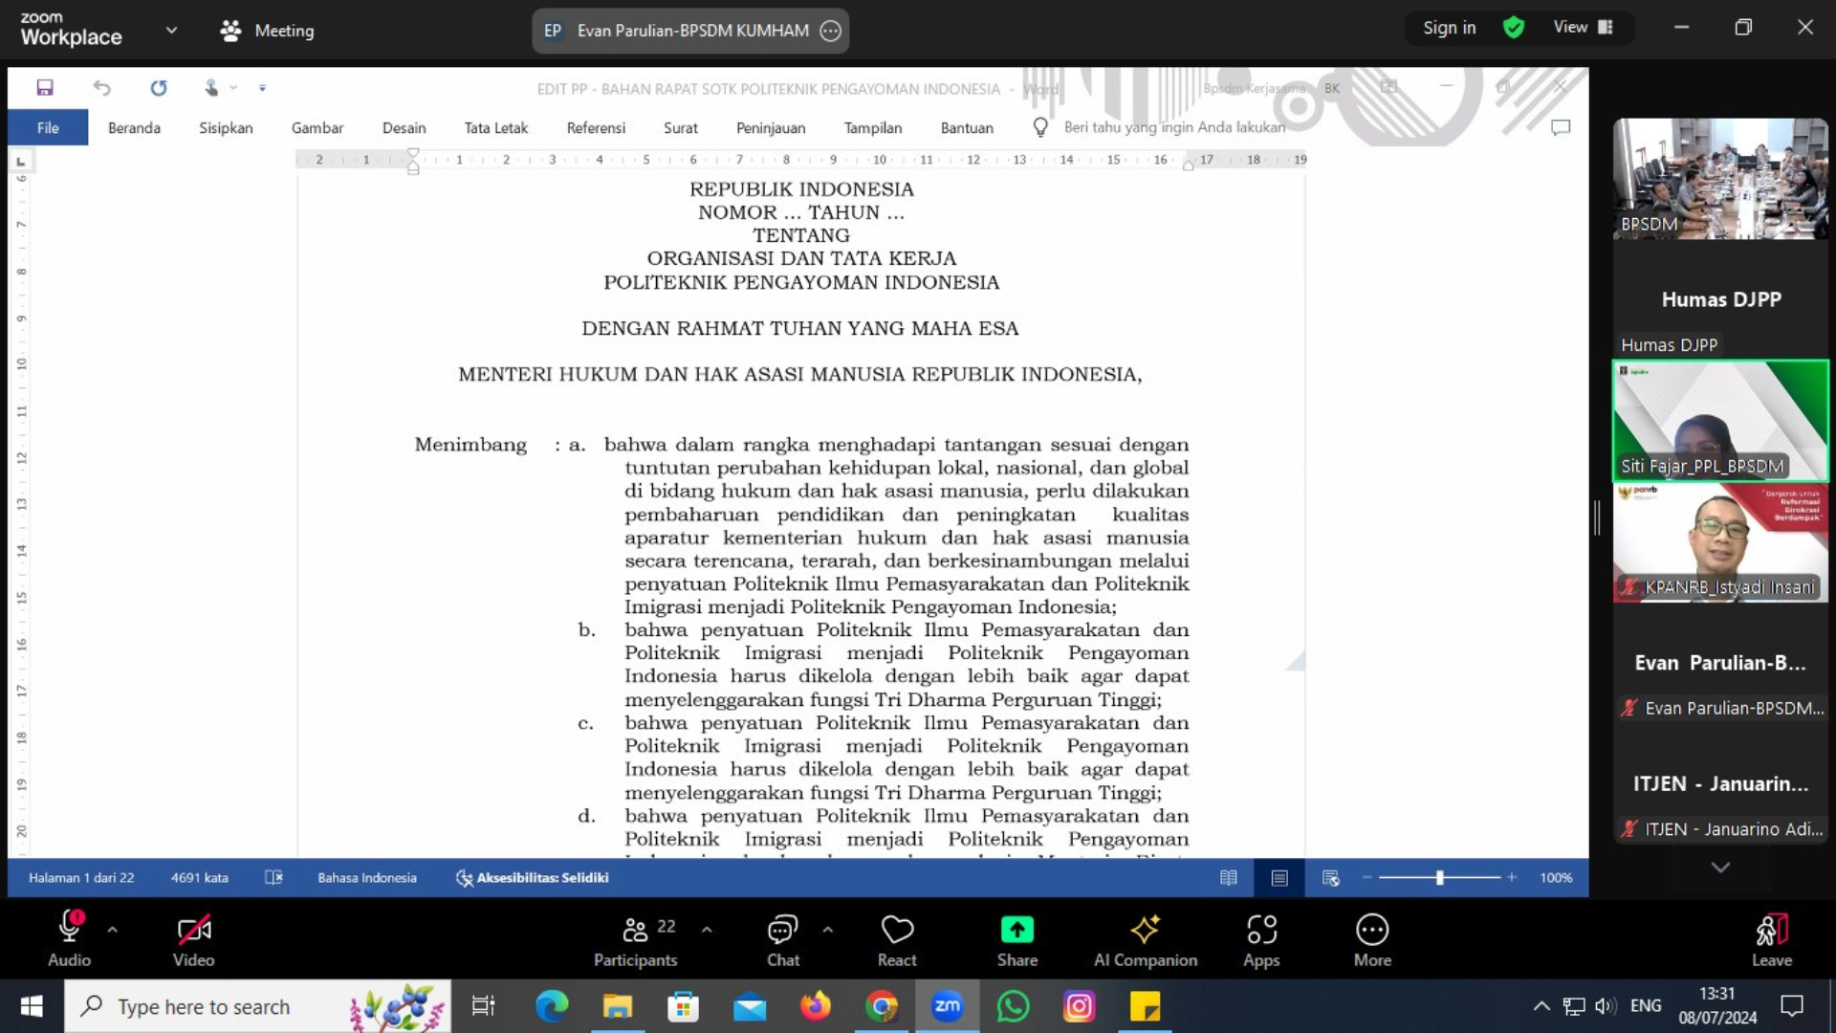Click the Meeting tab in Zoom header
Screen dimensions: 1836x1033
268,31
